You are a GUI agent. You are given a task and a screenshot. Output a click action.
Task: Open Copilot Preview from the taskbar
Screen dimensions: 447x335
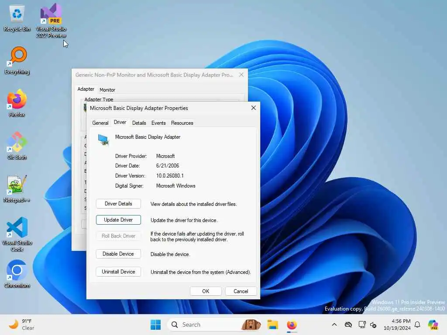point(433,325)
